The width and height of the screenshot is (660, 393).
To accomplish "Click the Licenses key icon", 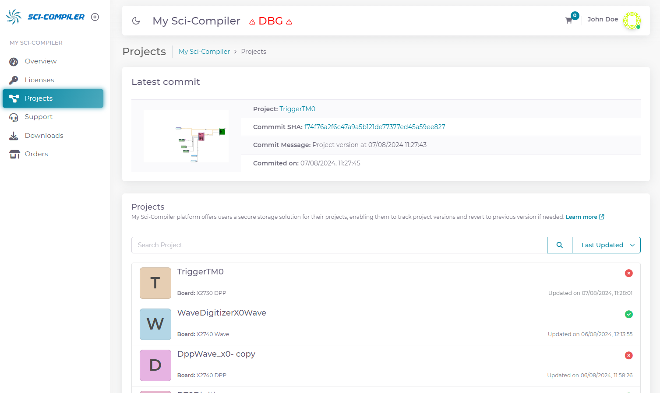I will click(14, 80).
